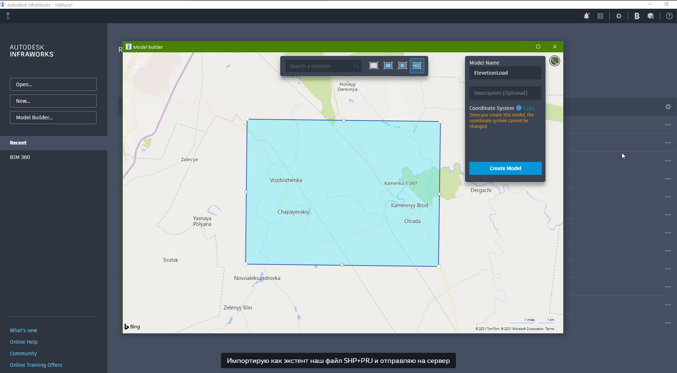The image size is (677, 373).
Task: Open the help question mark icon
Action: [669, 16]
